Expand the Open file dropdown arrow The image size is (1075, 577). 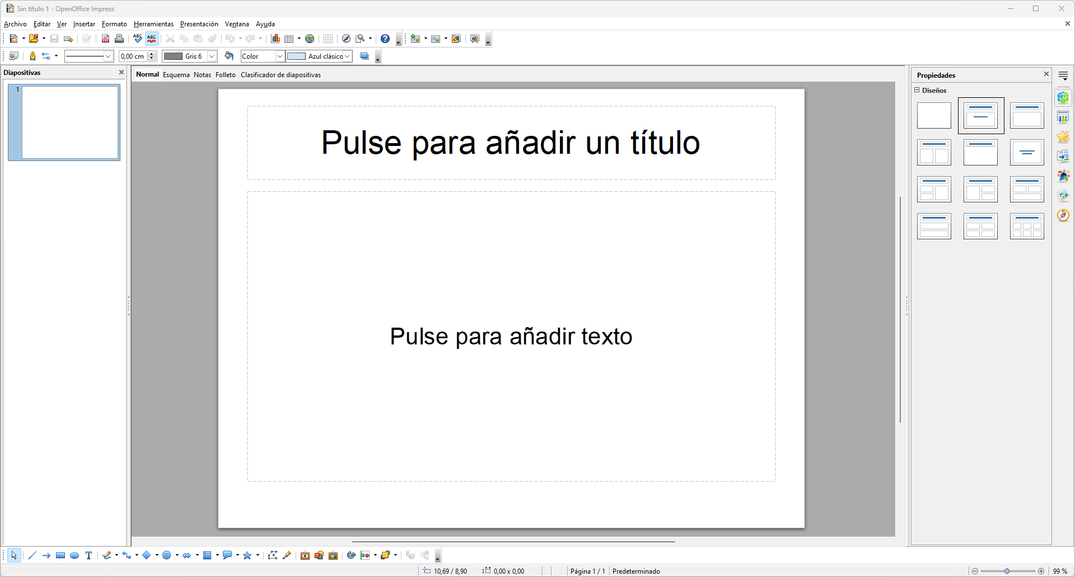44,39
